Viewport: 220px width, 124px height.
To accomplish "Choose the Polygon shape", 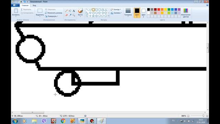I will tap(103, 10).
